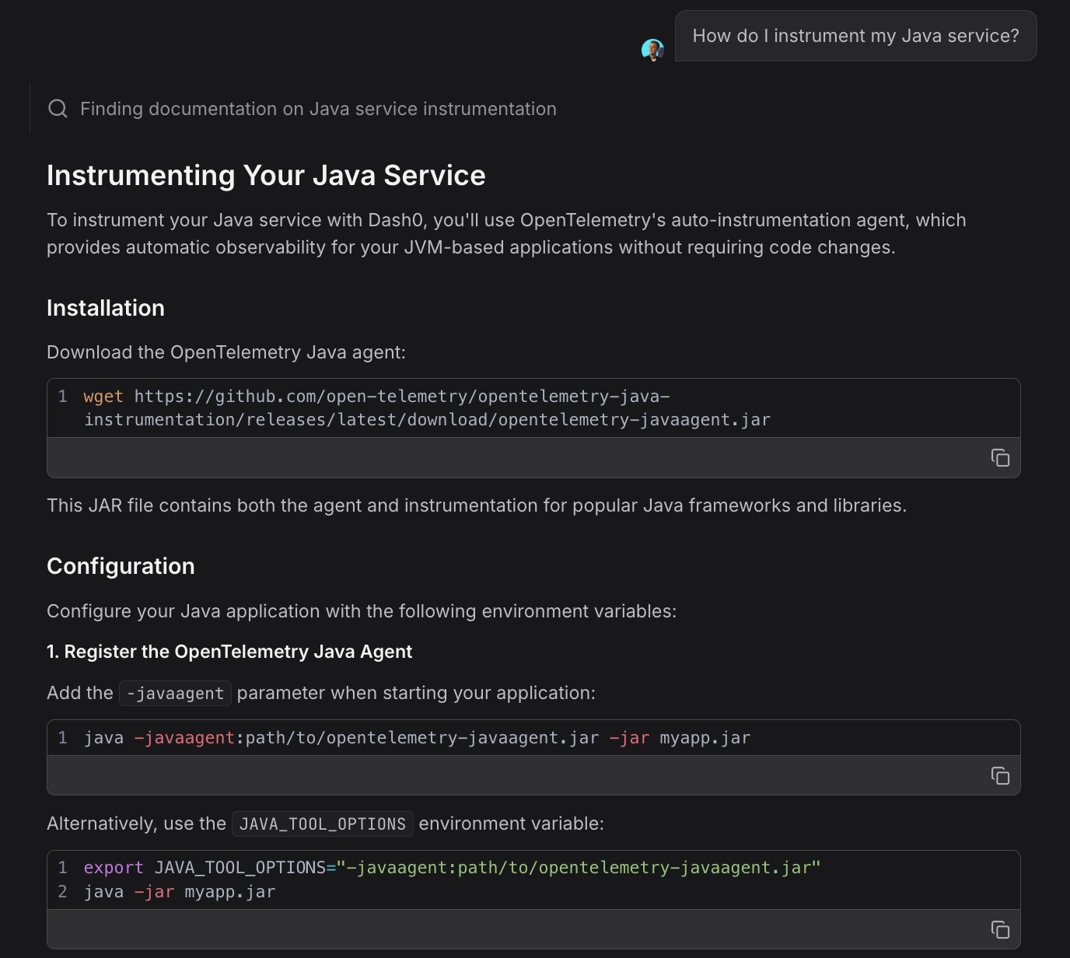
Task: Click the "Configuration" heading
Action: tap(121, 566)
